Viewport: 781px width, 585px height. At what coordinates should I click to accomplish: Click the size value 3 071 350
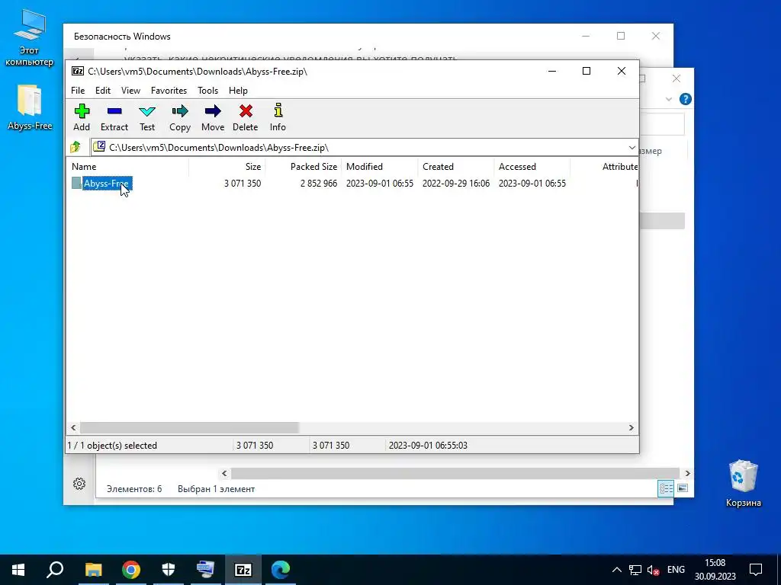[242, 184]
